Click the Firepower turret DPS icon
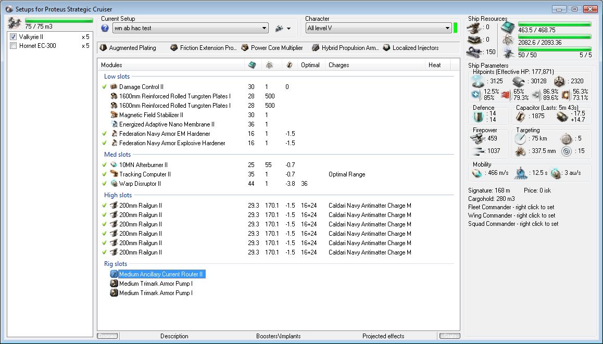 tap(478, 138)
